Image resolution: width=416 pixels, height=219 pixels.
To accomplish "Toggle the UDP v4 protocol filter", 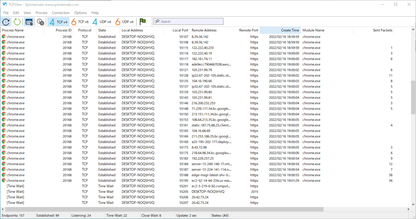I will (x=102, y=22).
